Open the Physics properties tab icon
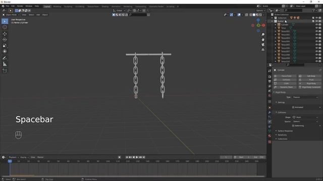 point(270,122)
